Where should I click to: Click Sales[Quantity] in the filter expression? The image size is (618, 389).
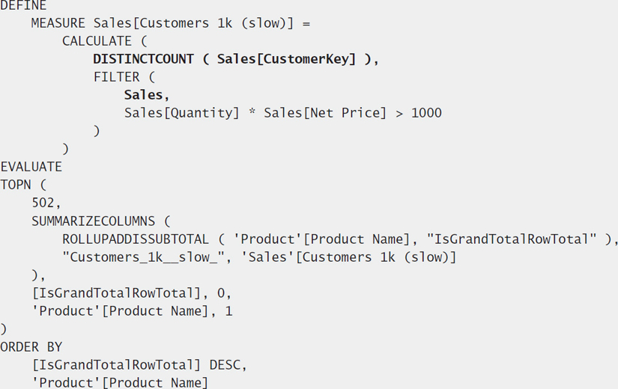click(x=182, y=113)
